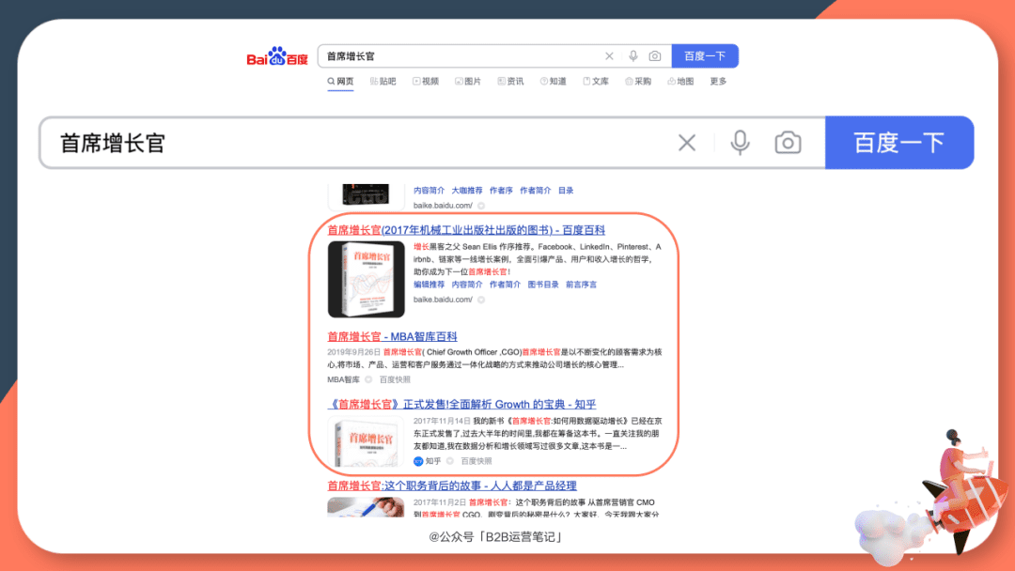Open 《首席增长官》正式发售 知乎 result
This screenshot has height=571, width=1015.
pyautogui.click(x=461, y=405)
